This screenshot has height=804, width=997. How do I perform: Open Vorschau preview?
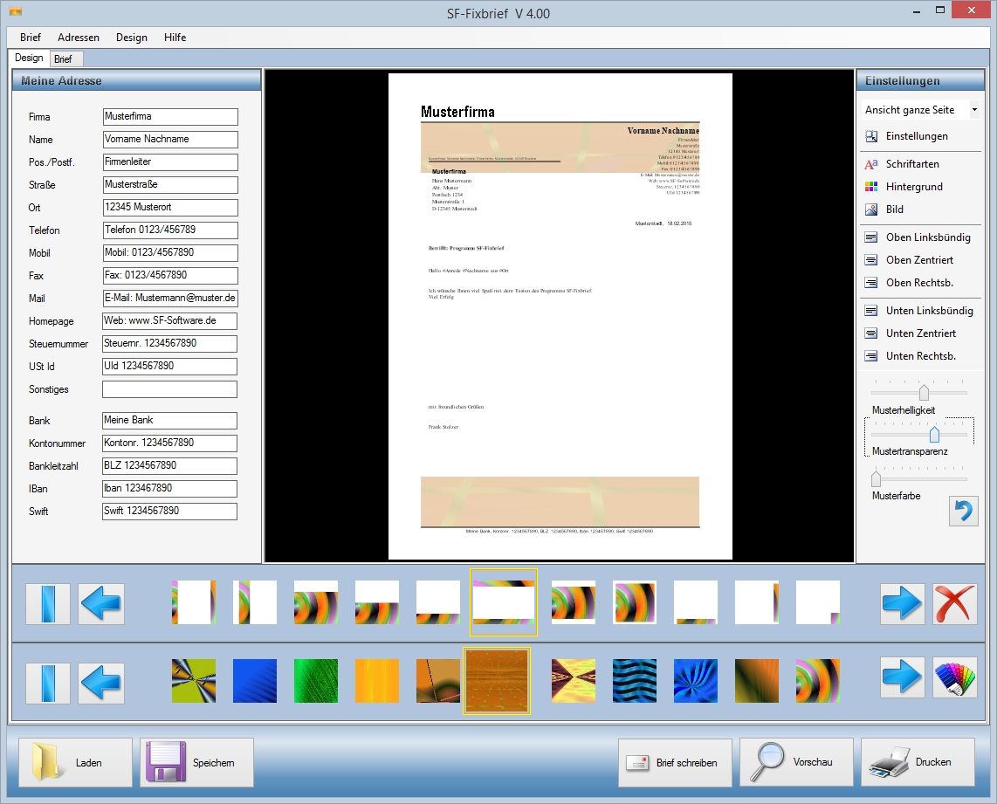point(796,763)
